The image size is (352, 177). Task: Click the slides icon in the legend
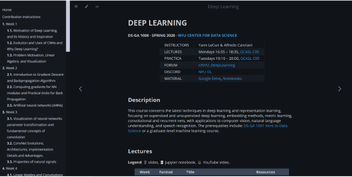[145, 162]
